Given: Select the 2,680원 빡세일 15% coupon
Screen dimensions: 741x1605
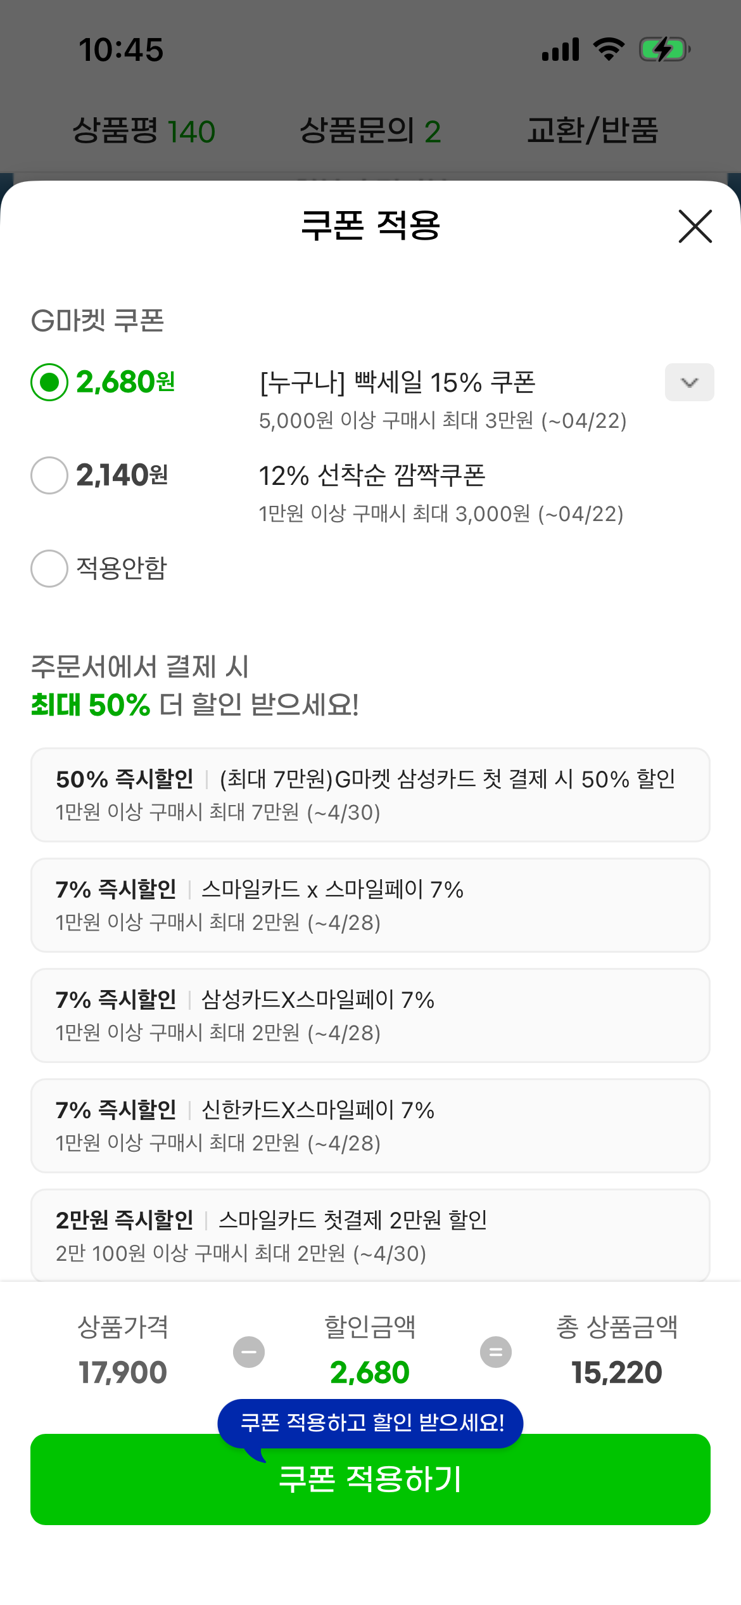Looking at the screenshot, I should tap(49, 382).
